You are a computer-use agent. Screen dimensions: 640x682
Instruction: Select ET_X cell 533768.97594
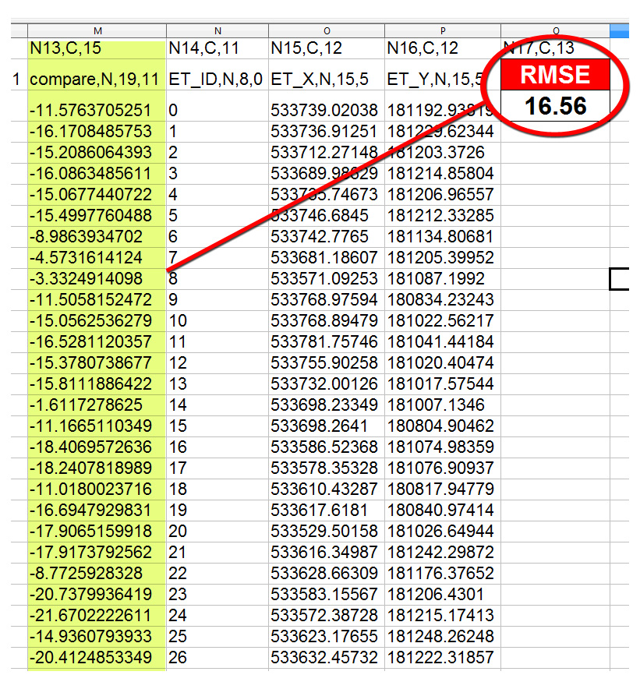tap(325, 299)
